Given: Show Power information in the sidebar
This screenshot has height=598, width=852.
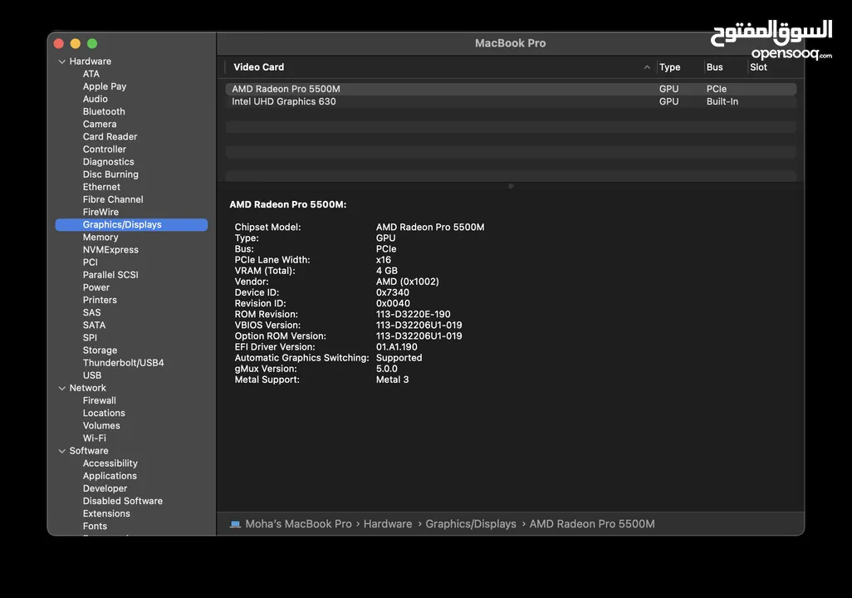Looking at the screenshot, I should pyautogui.click(x=96, y=287).
